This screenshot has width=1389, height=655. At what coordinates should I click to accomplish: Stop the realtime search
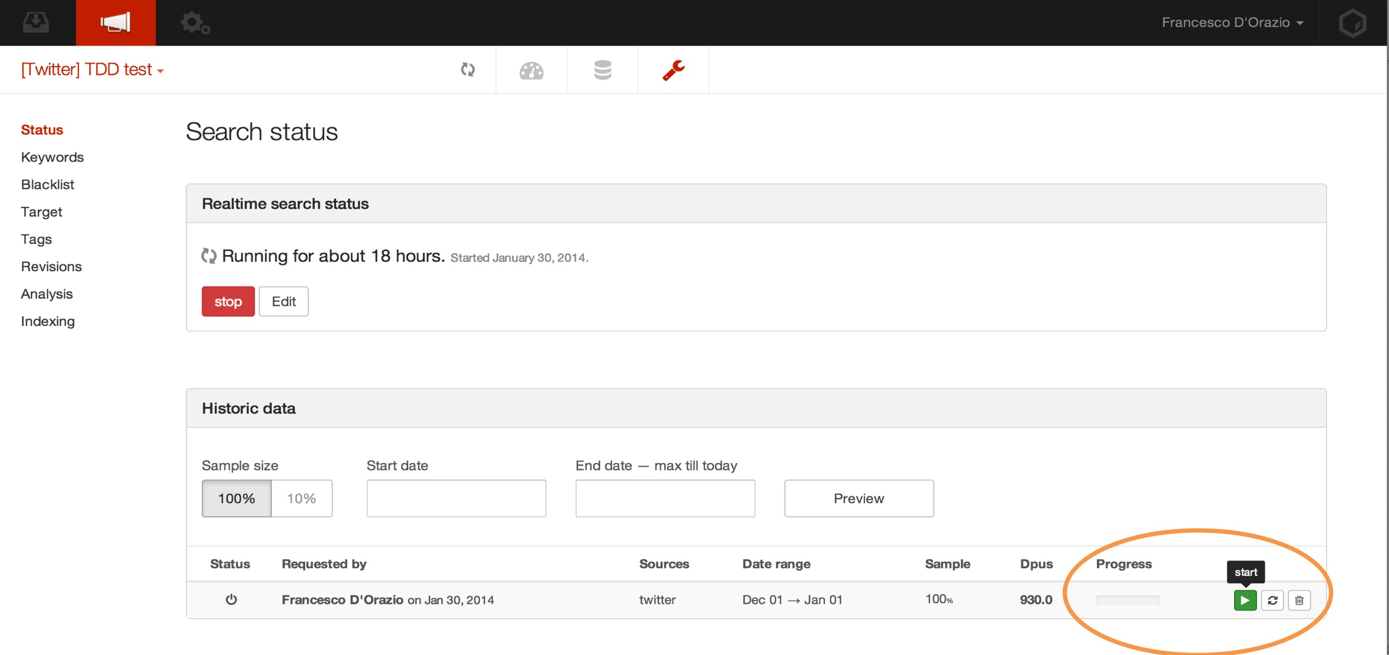click(228, 301)
